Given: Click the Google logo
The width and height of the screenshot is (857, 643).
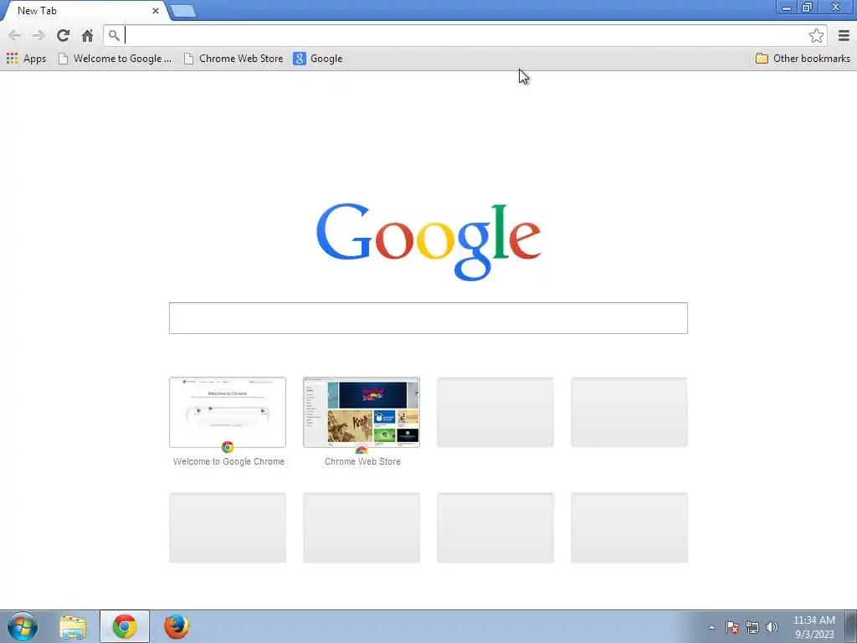Looking at the screenshot, I should [x=428, y=241].
